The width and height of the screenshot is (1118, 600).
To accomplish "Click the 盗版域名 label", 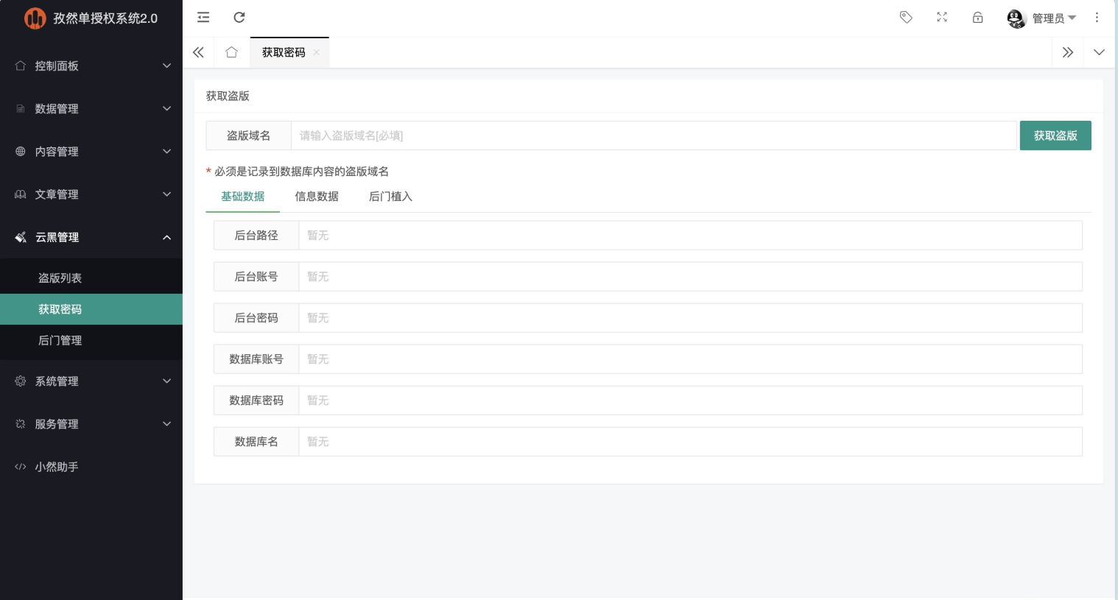I will [248, 135].
